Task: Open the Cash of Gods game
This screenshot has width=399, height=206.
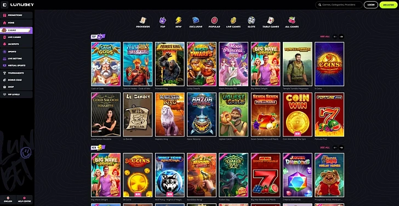Action: [x=106, y=64]
